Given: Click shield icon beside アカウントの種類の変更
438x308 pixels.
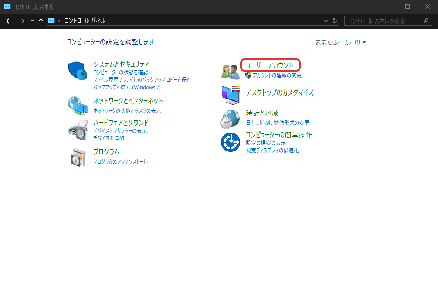Looking at the screenshot, I should pos(248,75).
